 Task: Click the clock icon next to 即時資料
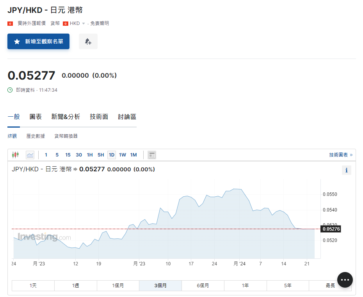(x=10, y=90)
